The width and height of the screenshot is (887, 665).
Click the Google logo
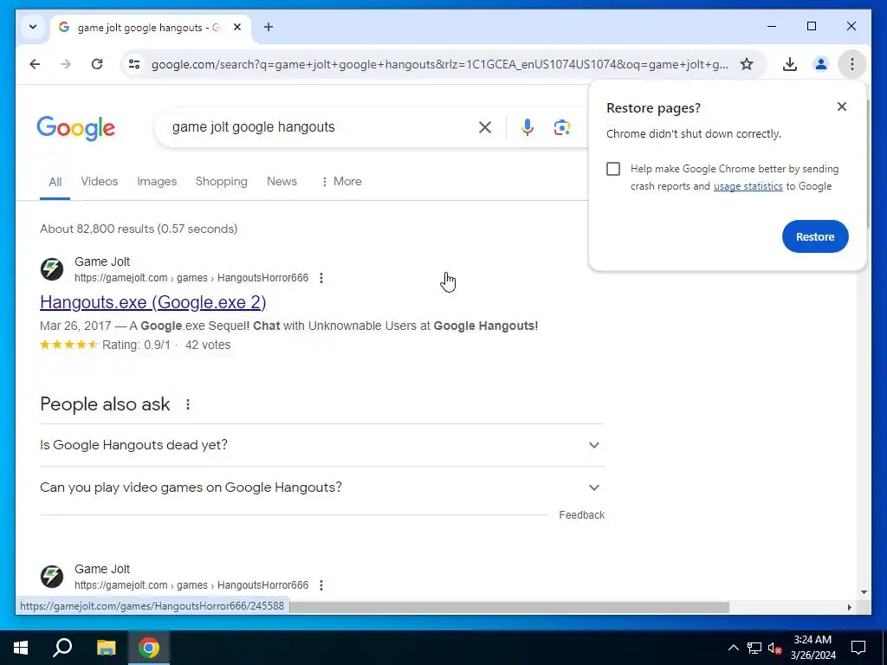pyautogui.click(x=76, y=128)
